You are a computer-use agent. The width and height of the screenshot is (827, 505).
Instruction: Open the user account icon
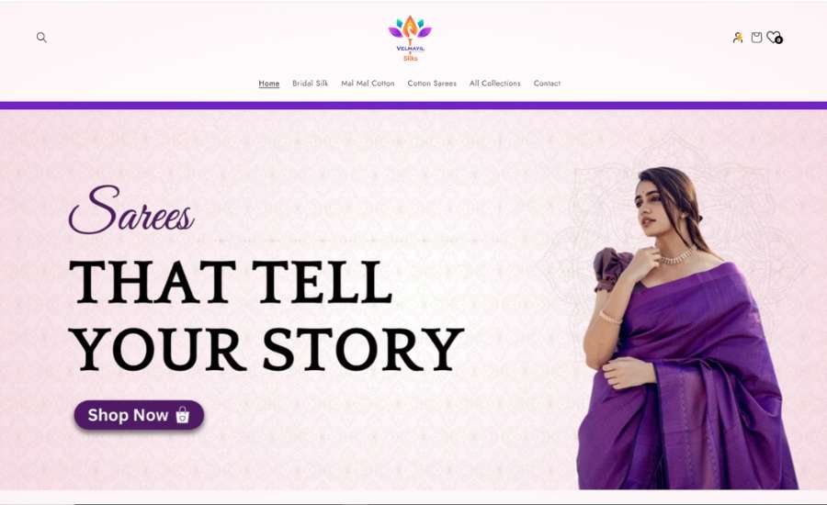point(737,38)
